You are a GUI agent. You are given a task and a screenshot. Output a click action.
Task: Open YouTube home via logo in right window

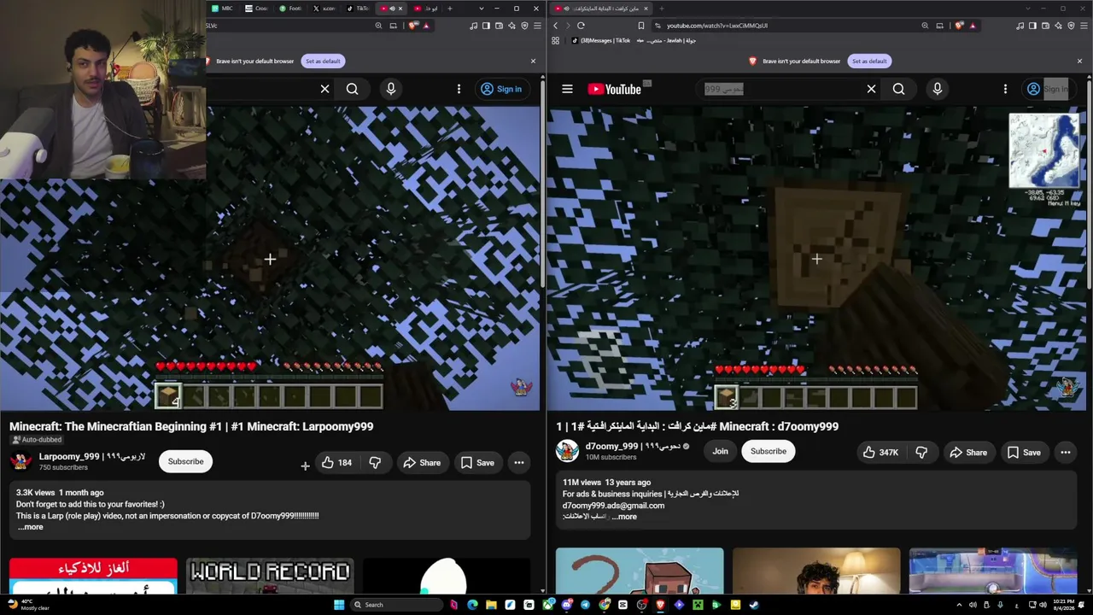[x=614, y=89]
